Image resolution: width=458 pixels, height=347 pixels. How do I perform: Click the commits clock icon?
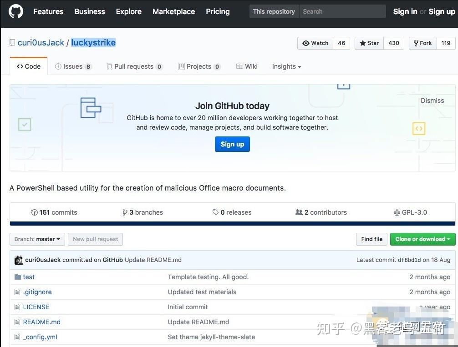click(x=34, y=212)
